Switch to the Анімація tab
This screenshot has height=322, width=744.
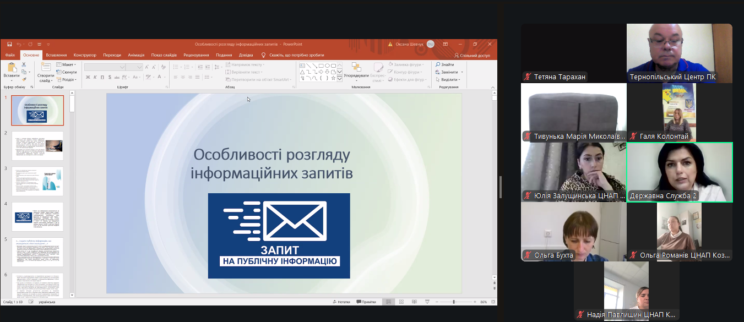(136, 55)
